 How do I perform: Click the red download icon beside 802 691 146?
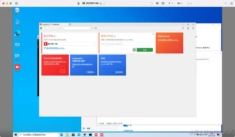pos(46,44)
